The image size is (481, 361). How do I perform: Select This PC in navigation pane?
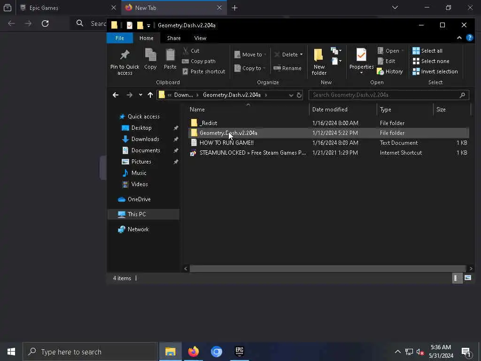tap(143, 214)
